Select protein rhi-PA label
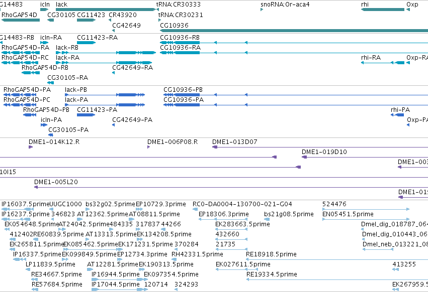This screenshot has width=428, height=292. pyautogui.click(x=400, y=110)
